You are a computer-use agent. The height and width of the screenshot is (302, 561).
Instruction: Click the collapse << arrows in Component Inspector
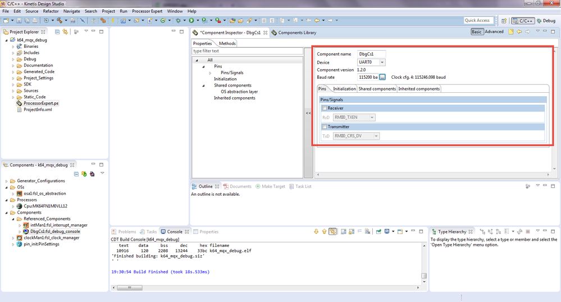tap(308, 113)
